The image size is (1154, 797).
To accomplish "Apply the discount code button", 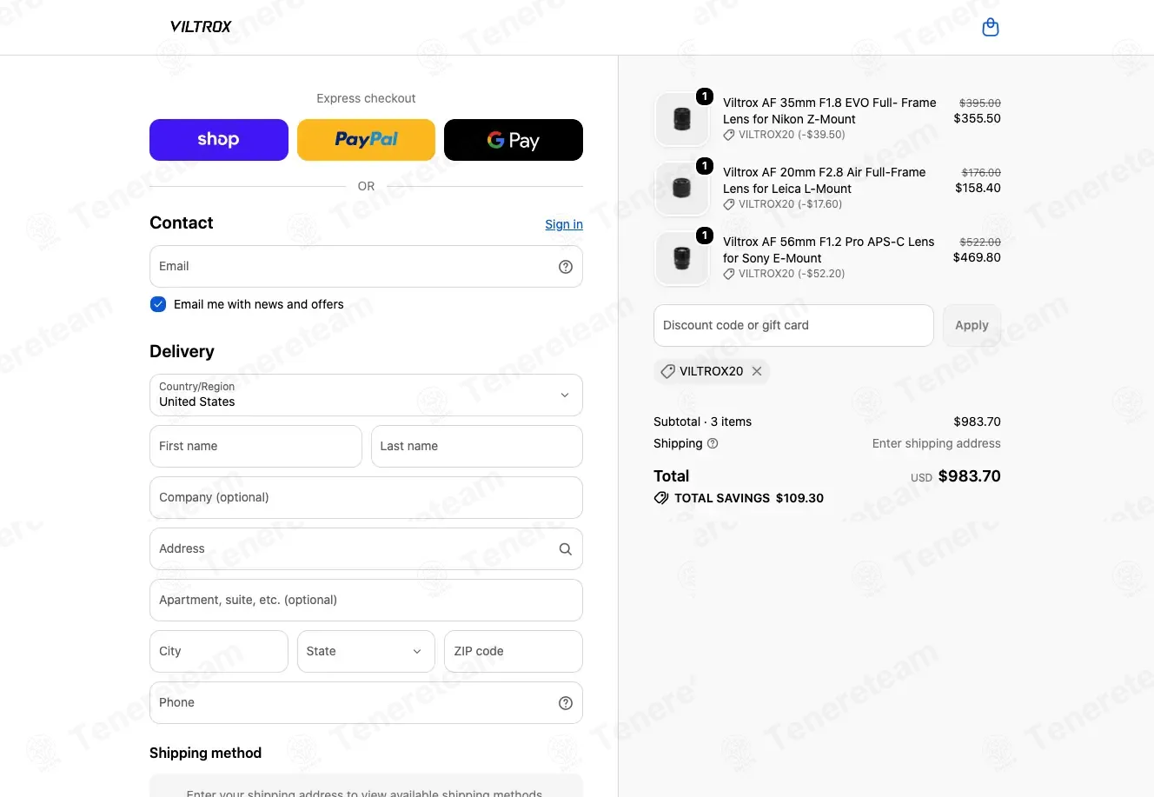I will (x=972, y=326).
